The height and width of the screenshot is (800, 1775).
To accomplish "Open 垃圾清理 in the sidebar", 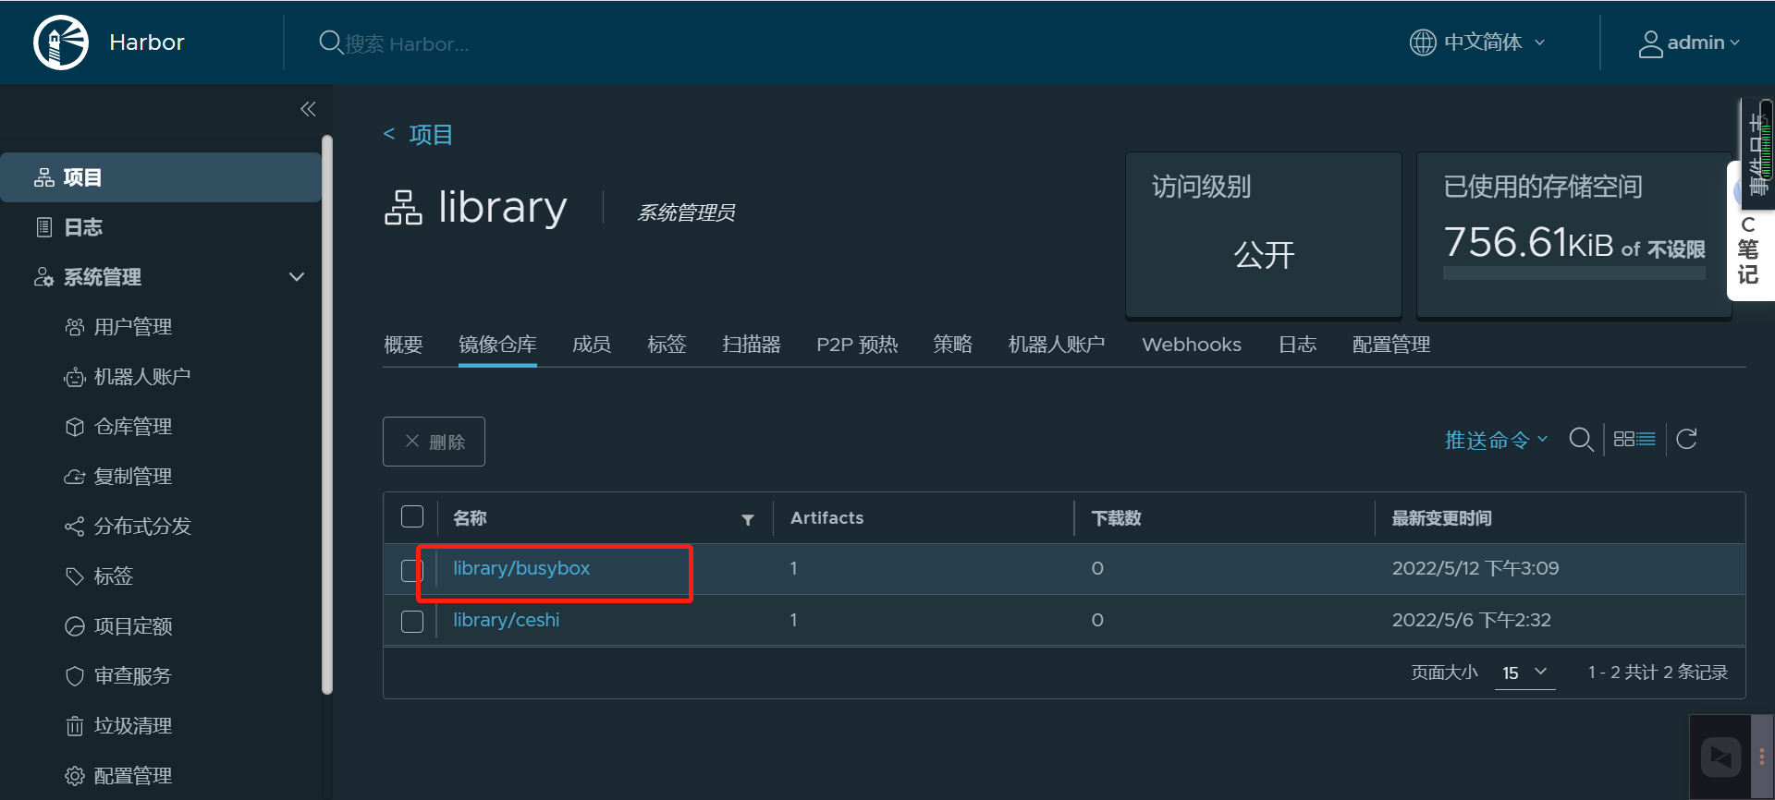I will point(132,726).
